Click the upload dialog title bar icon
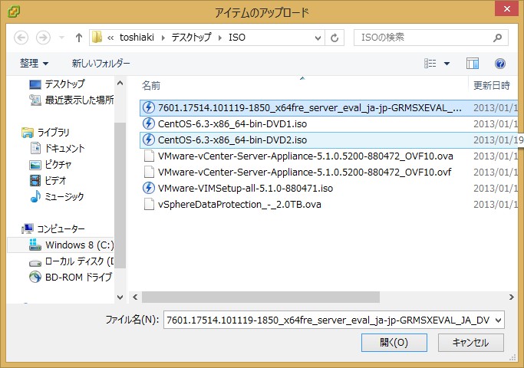Screen dimensions: 524x368 pos(14,11)
